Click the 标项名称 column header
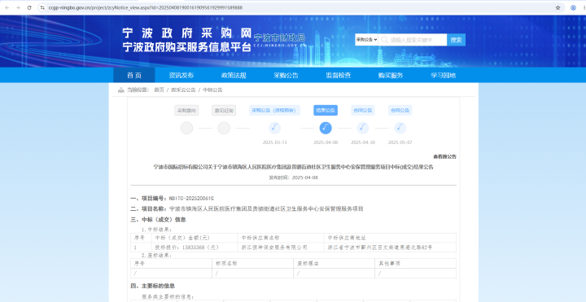The width and height of the screenshot is (586, 302). click(x=252, y=264)
